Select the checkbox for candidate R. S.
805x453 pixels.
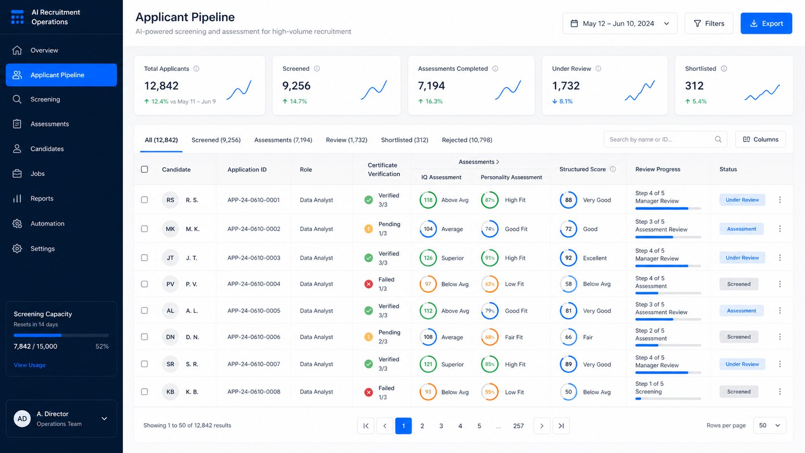(144, 200)
